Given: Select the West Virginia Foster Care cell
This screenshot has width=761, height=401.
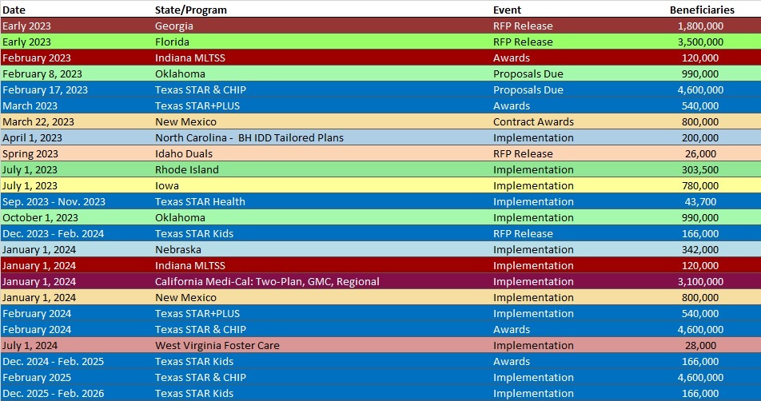Looking at the screenshot, I should pos(217,346).
